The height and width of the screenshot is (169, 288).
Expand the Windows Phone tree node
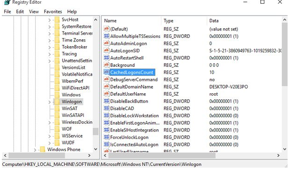(x=35, y=150)
